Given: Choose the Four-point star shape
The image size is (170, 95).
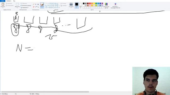Looking at the screenshot, I should (x=48, y=7).
